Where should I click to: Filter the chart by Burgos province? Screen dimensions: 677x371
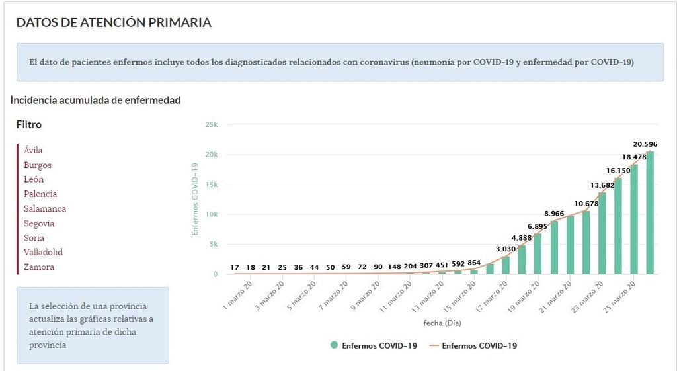(x=38, y=165)
